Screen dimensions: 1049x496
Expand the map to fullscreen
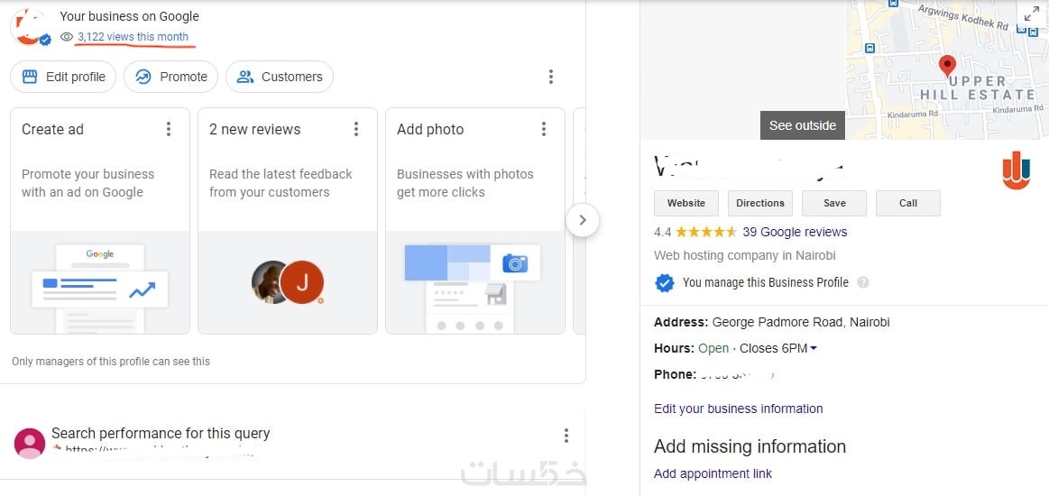coord(1030,14)
